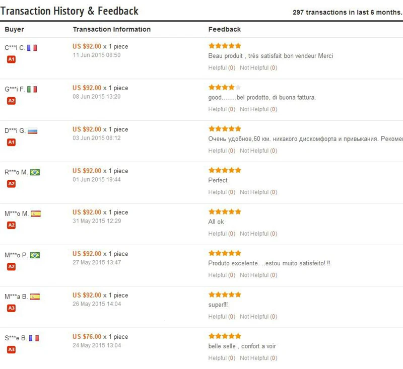Click the A1 level badge under C***l C.

(11, 59)
